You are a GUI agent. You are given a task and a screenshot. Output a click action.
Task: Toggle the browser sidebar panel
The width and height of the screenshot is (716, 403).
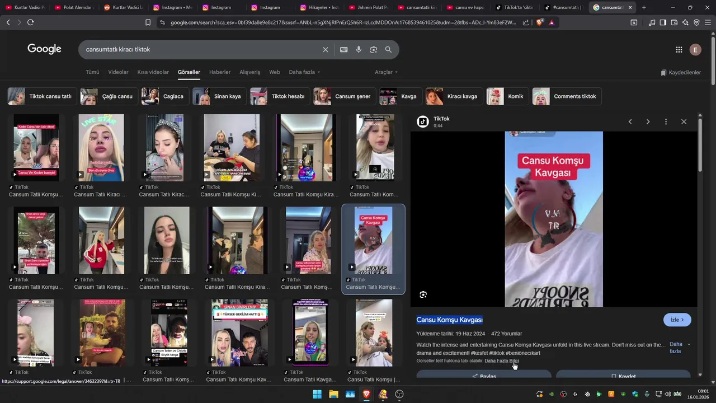tap(663, 22)
